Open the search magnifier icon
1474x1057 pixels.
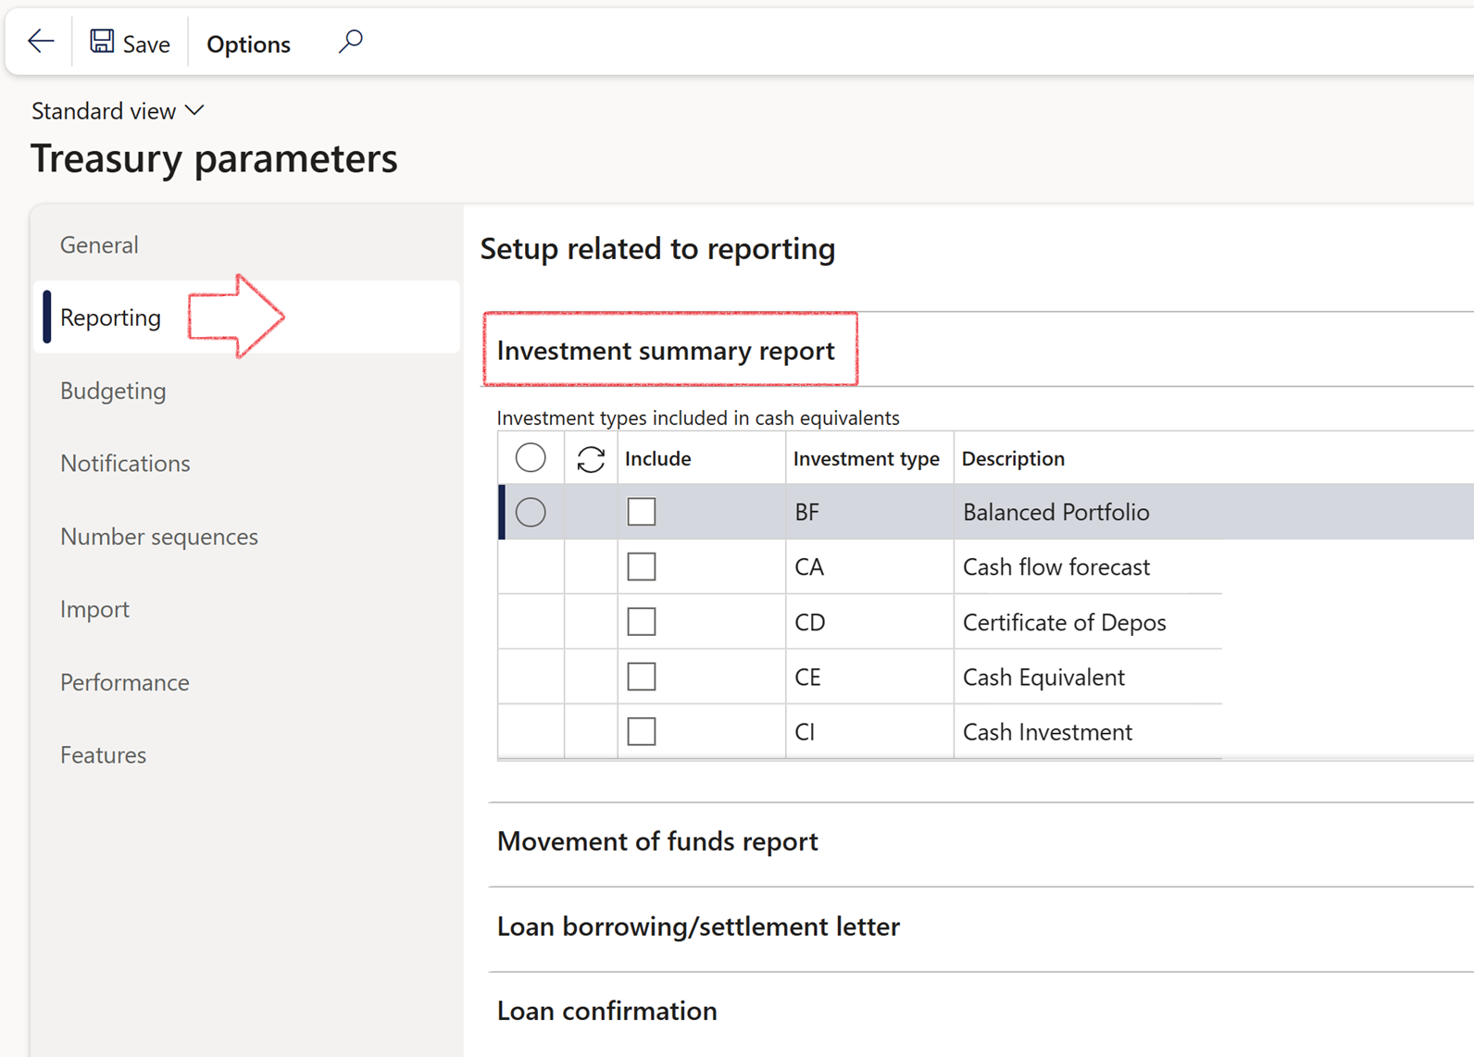pyautogui.click(x=350, y=42)
